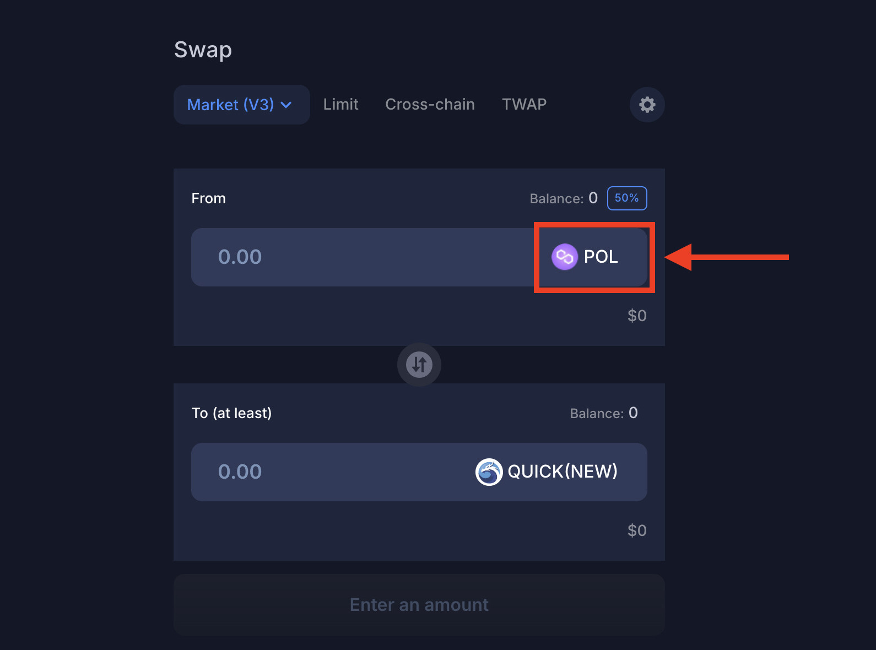Click the Swap heading
Image resolution: width=876 pixels, height=650 pixels.
pos(203,50)
